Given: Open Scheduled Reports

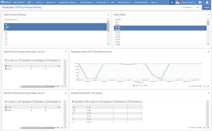Looking at the screenshot, I should pos(141,2).
